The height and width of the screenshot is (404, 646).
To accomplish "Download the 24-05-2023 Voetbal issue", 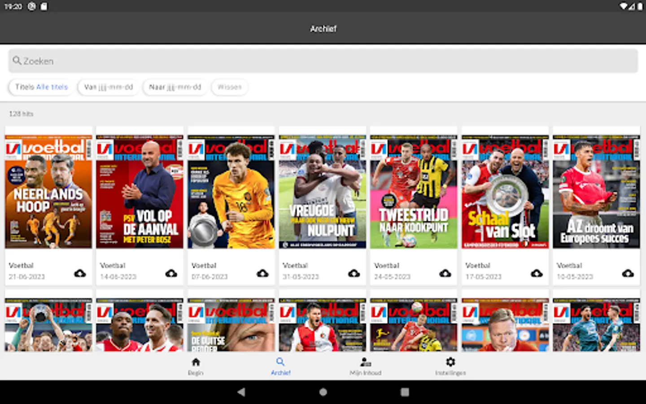I will [x=445, y=273].
